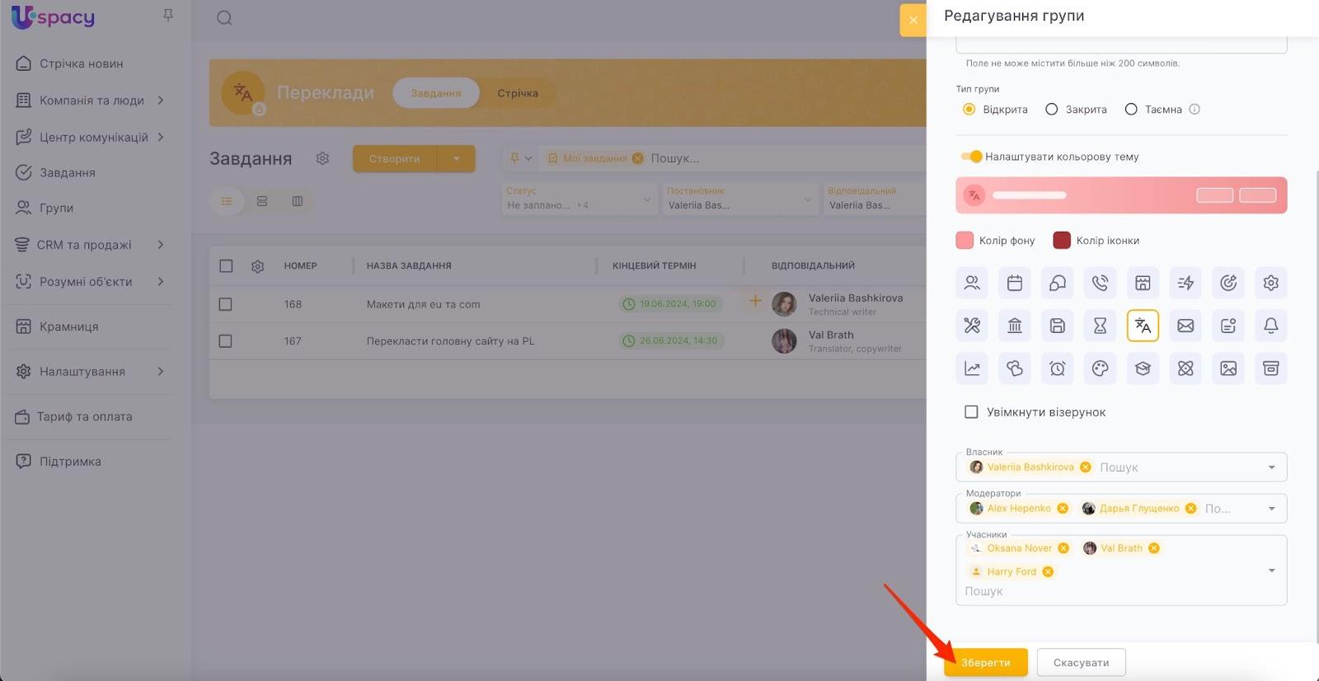Open Підтримка in sidebar
Screen dimensions: 1319x681
click(70, 462)
